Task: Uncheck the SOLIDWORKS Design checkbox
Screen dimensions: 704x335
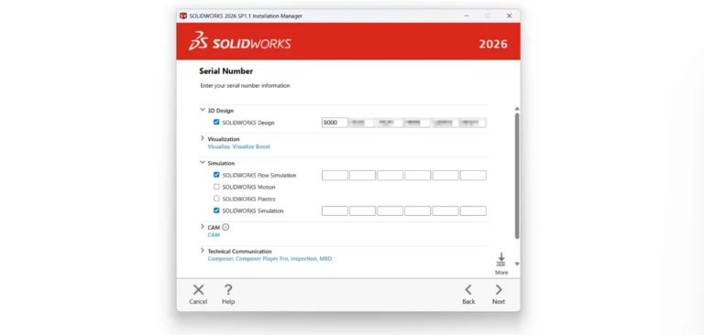Action: [216, 122]
